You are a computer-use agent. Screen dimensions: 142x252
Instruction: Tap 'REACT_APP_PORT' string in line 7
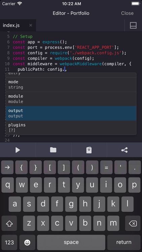coord(95,47)
